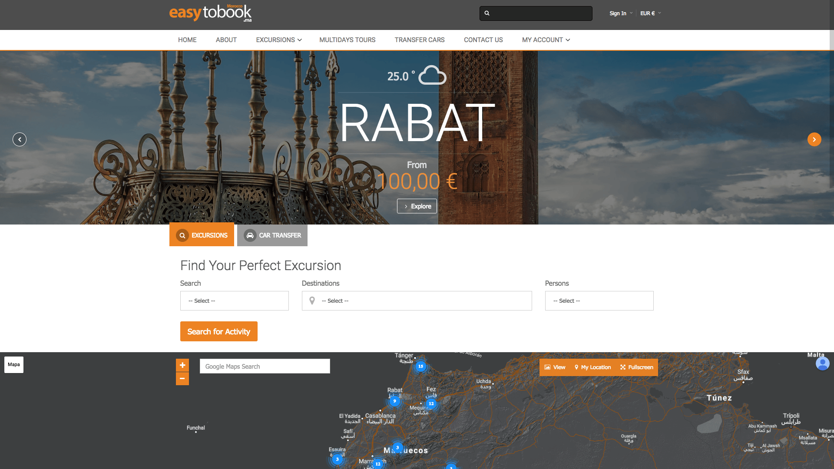Screen dimensions: 834x469
Task: Click the Esauira cluster marker 3
Action: tap(337, 459)
